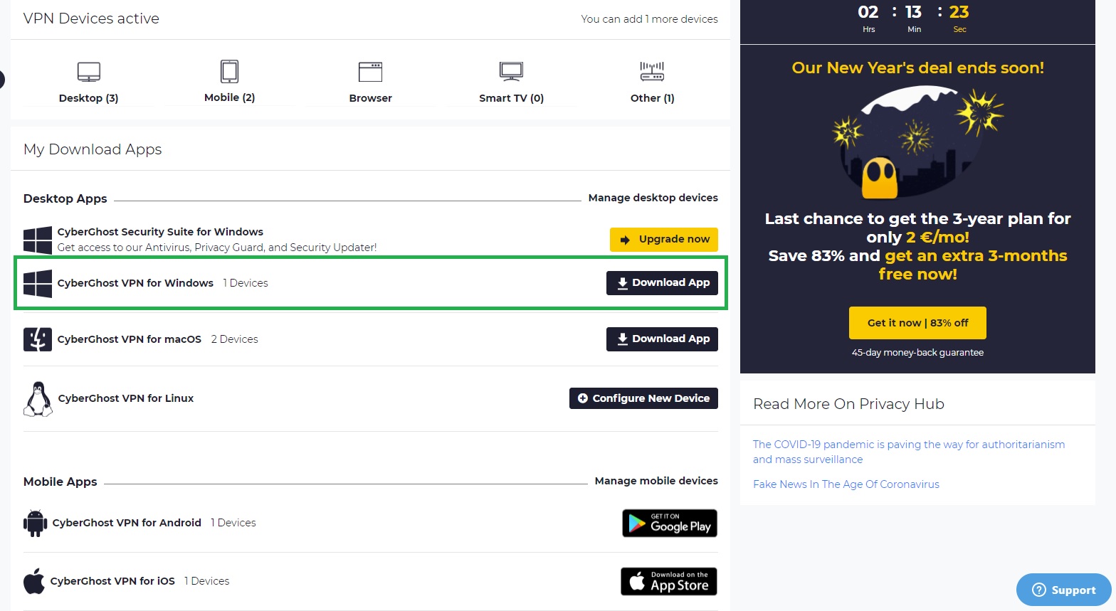Click the Android robot icon
Image resolution: width=1116 pixels, height=611 pixels.
pos(35,523)
